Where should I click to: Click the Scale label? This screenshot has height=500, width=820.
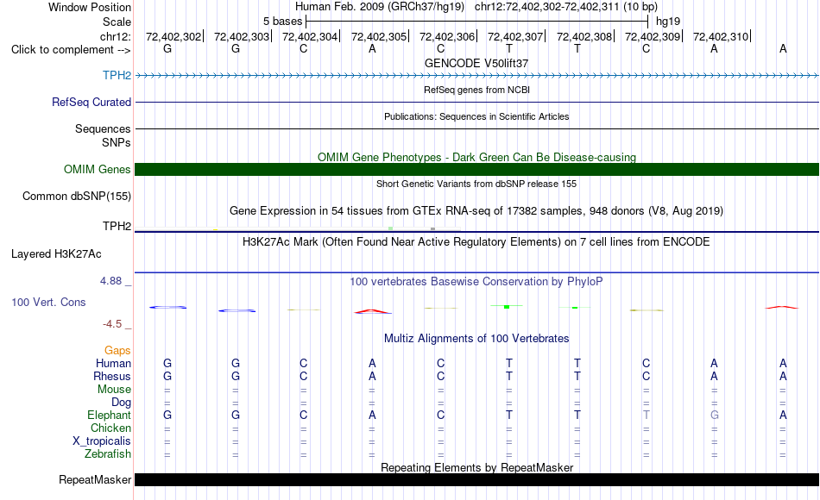117,22
